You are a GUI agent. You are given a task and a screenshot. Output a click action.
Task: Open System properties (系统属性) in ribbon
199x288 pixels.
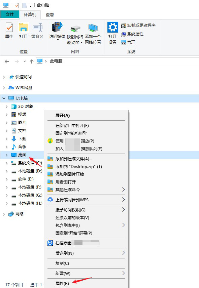pyautogui.click(x=132, y=34)
